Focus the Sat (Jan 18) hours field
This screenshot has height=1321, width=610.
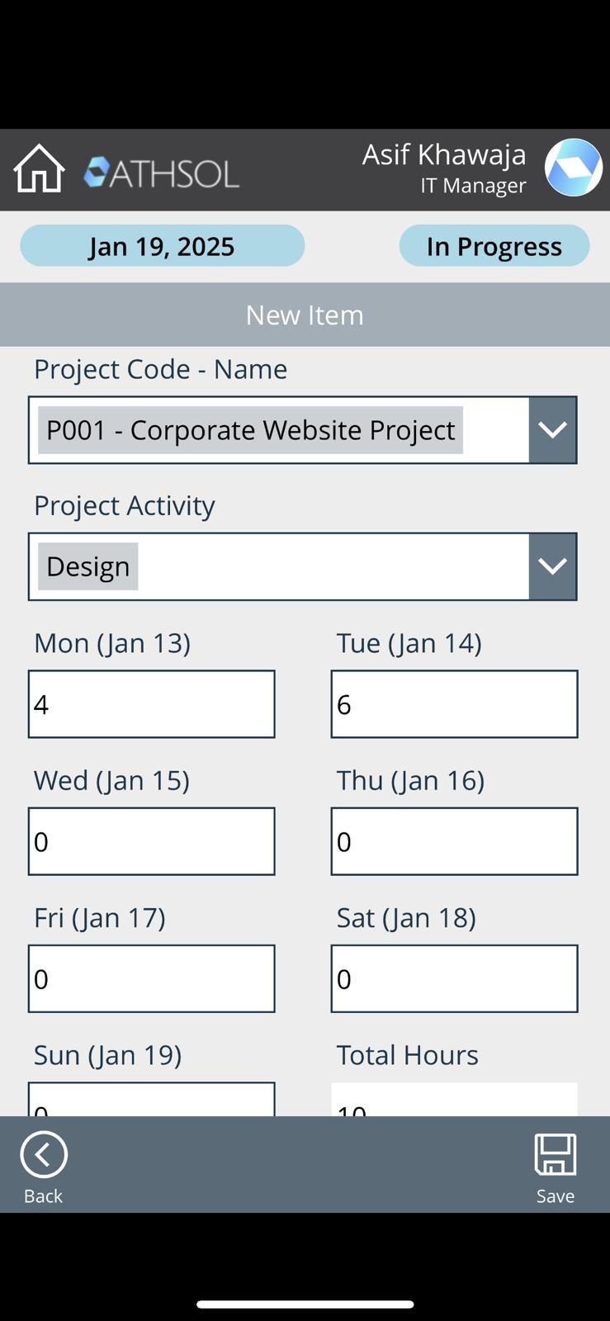[454, 978]
